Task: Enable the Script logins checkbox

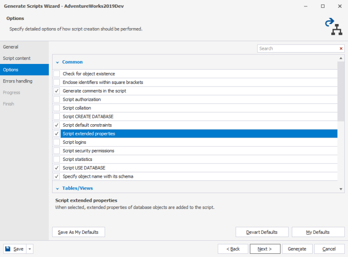Action: click(57, 142)
